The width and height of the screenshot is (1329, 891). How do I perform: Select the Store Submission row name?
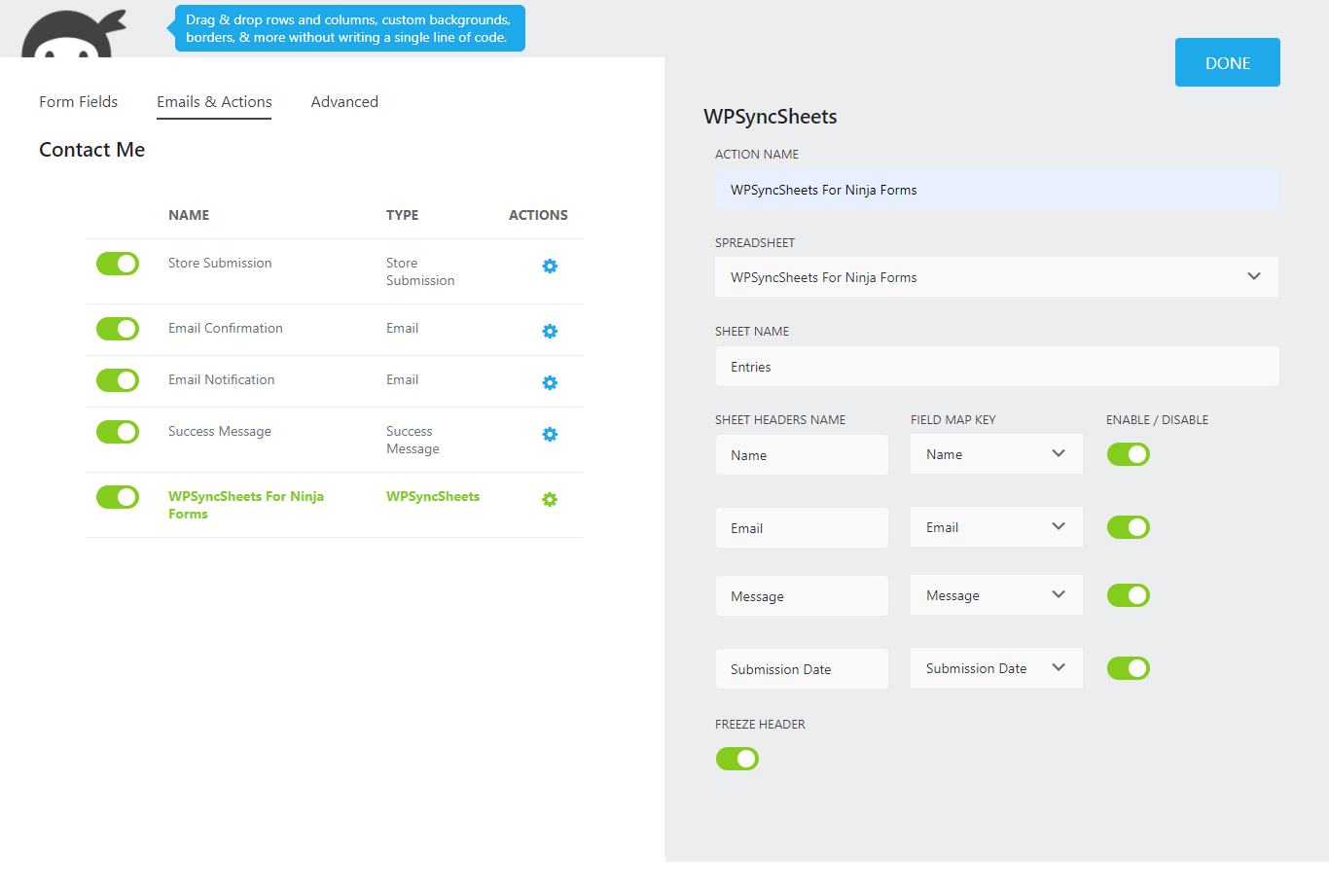[x=220, y=264]
